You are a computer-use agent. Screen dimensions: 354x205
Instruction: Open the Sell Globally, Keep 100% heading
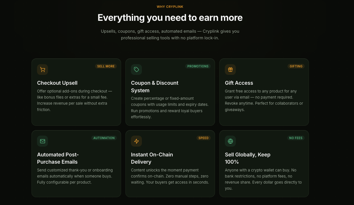tap(248, 158)
